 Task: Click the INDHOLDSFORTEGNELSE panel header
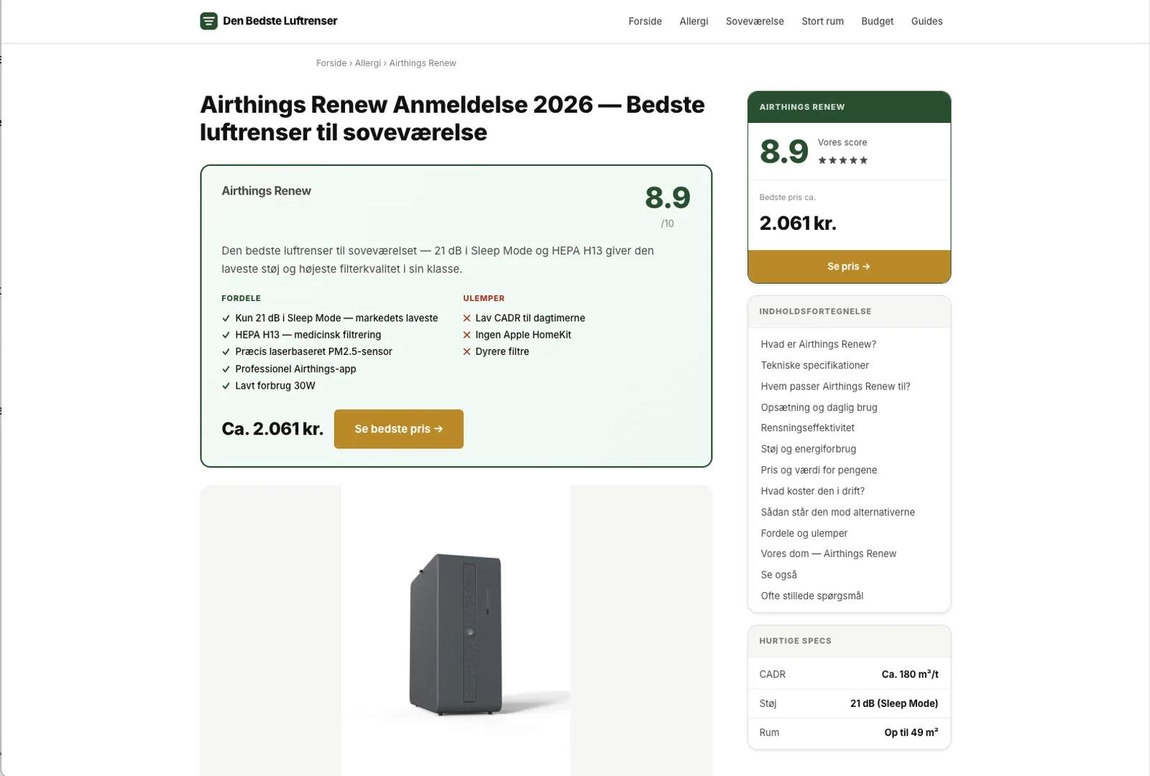point(849,312)
